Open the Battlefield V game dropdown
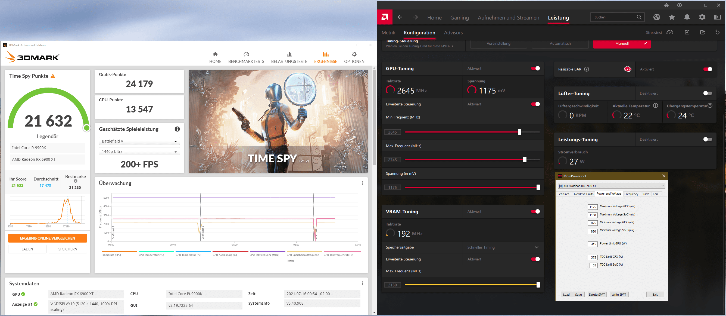 (x=139, y=141)
